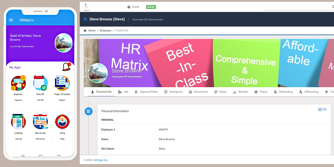Click the Associate HR Administrator text in dark header

tap(148, 19)
